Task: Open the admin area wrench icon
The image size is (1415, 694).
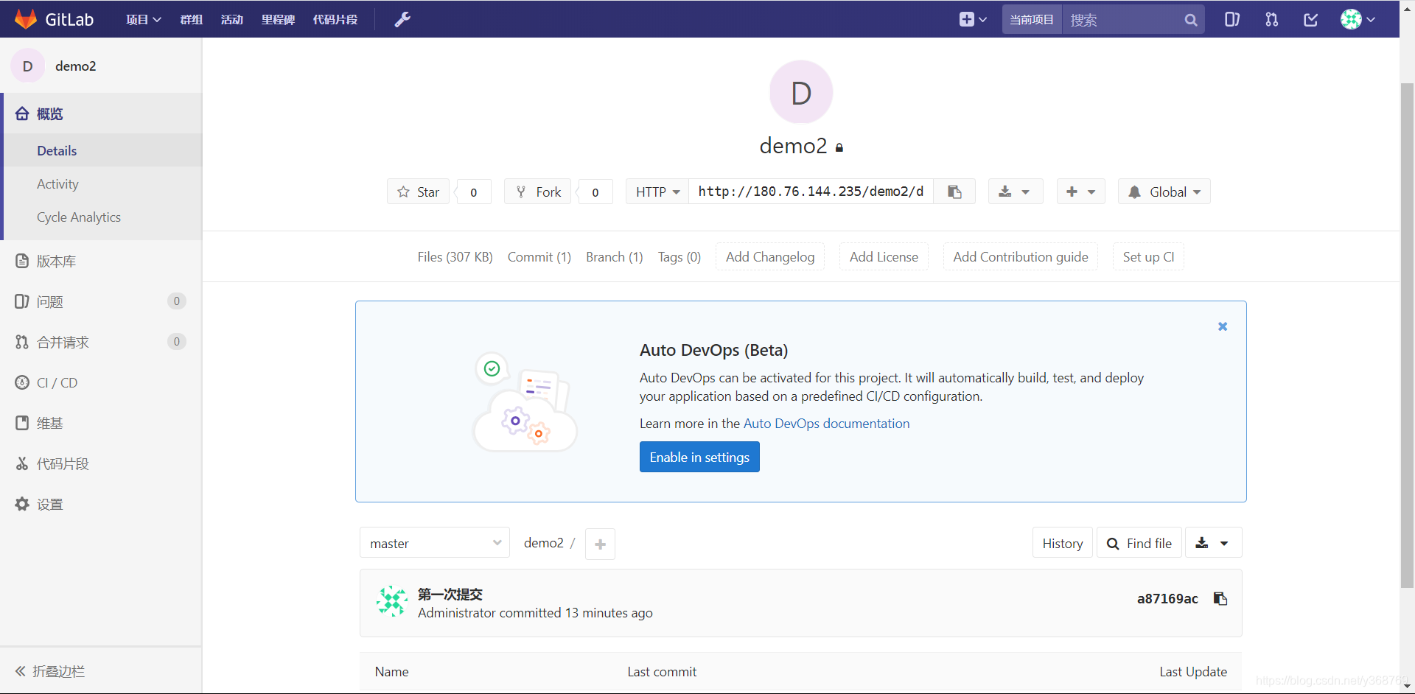Action: pyautogui.click(x=402, y=20)
